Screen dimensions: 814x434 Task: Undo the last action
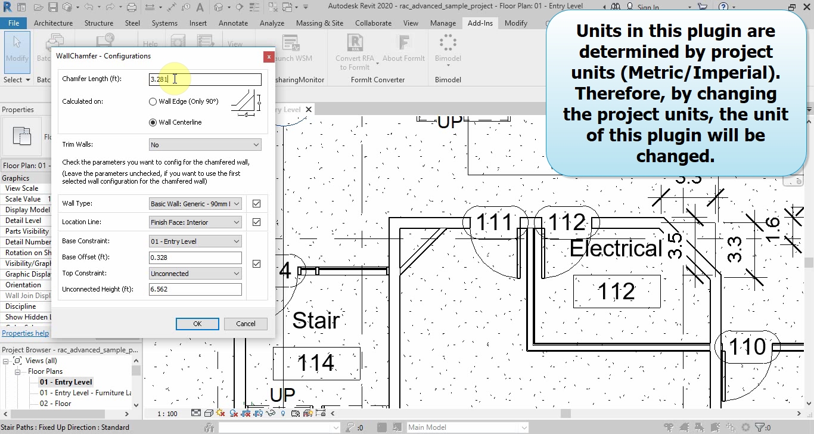point(87,6)
